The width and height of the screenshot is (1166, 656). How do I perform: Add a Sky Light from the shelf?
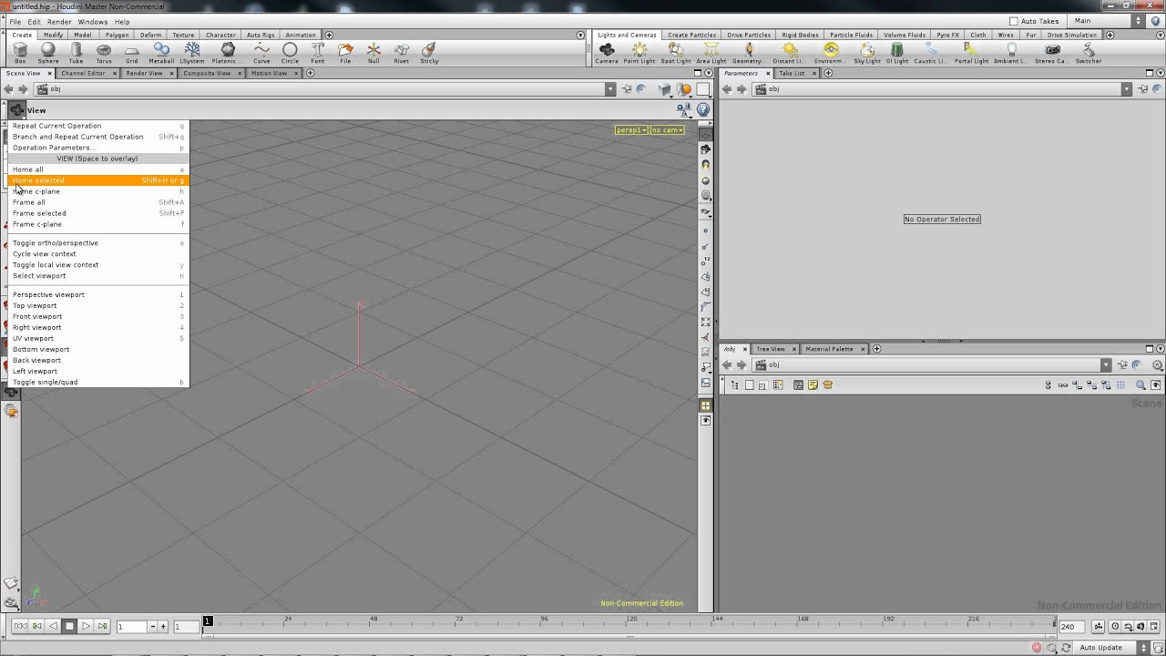point(867,54)
